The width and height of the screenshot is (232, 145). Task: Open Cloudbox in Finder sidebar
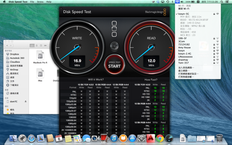pyautogui.click(x=14, y=62)
